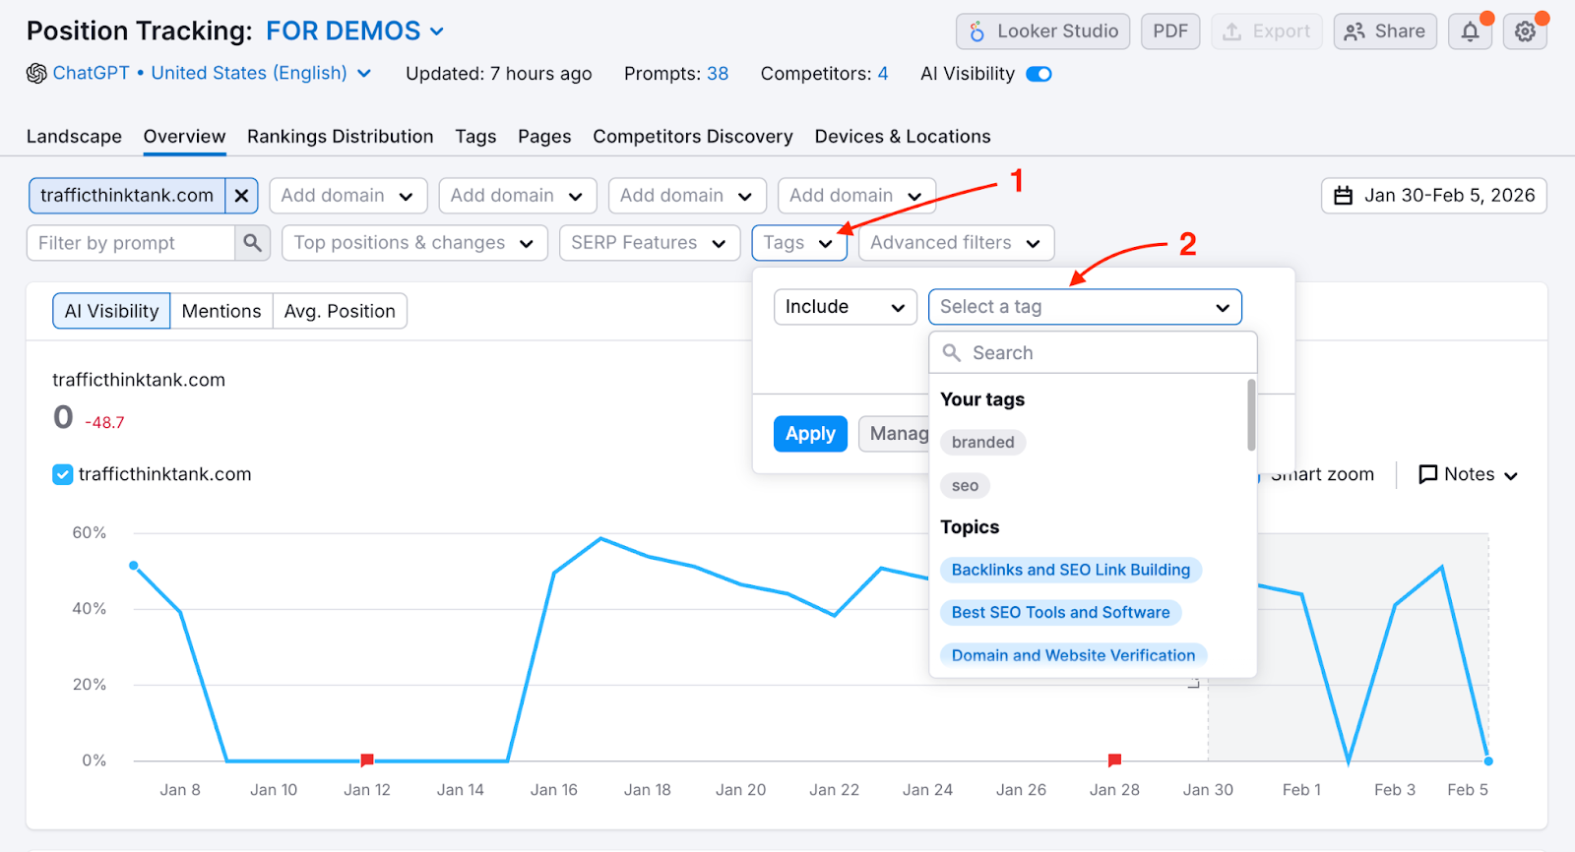Screen dimensions: 1575x852
Task: Open settings gear icon
Action: (x=1525, y=31)
